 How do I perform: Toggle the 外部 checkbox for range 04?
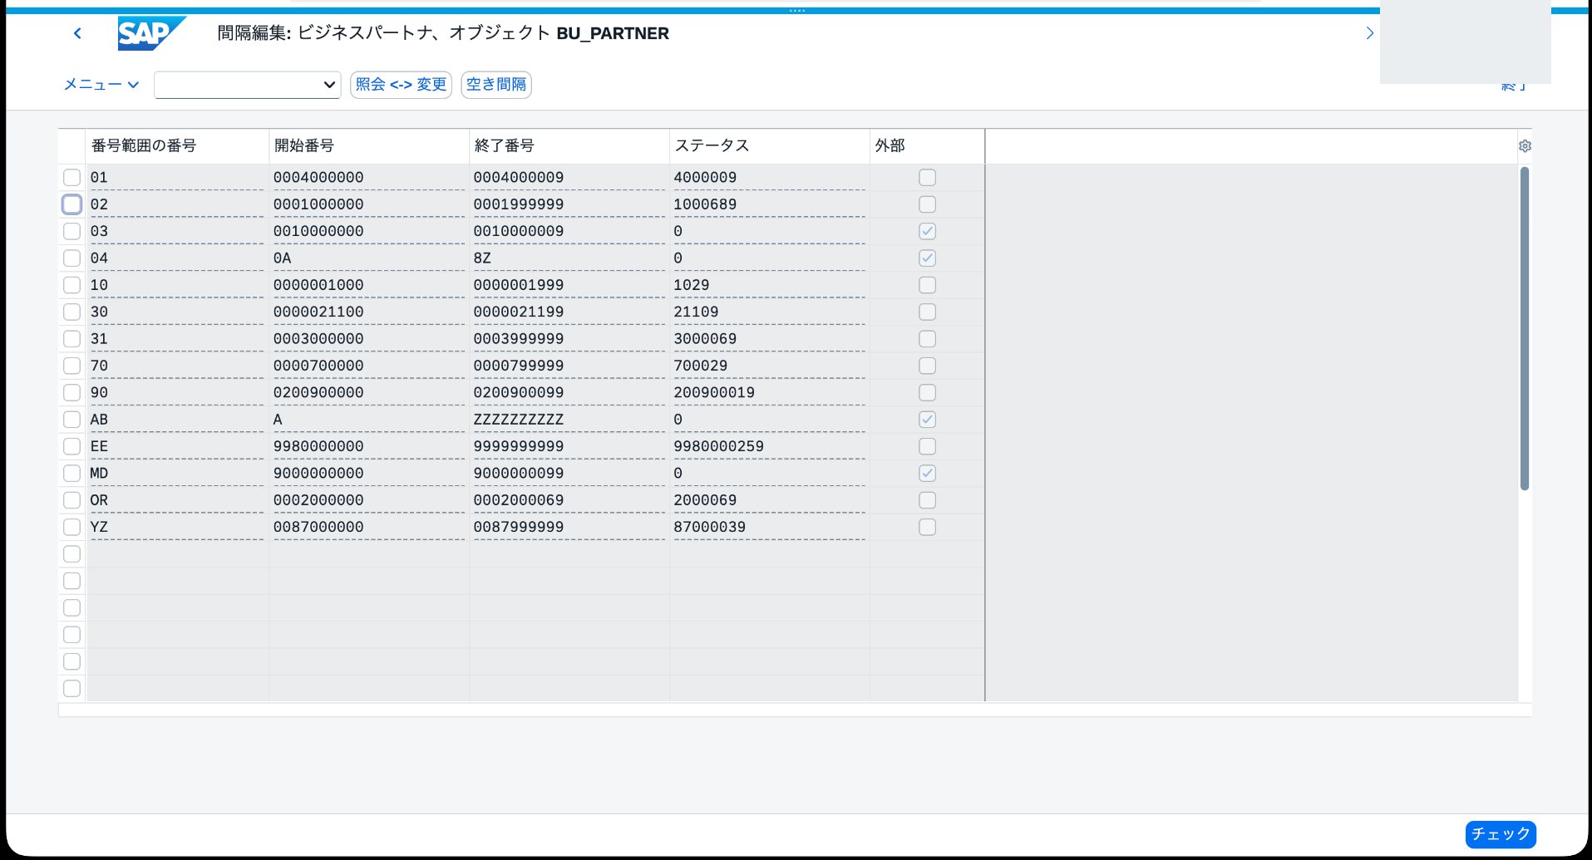click(x=928, y=258)
